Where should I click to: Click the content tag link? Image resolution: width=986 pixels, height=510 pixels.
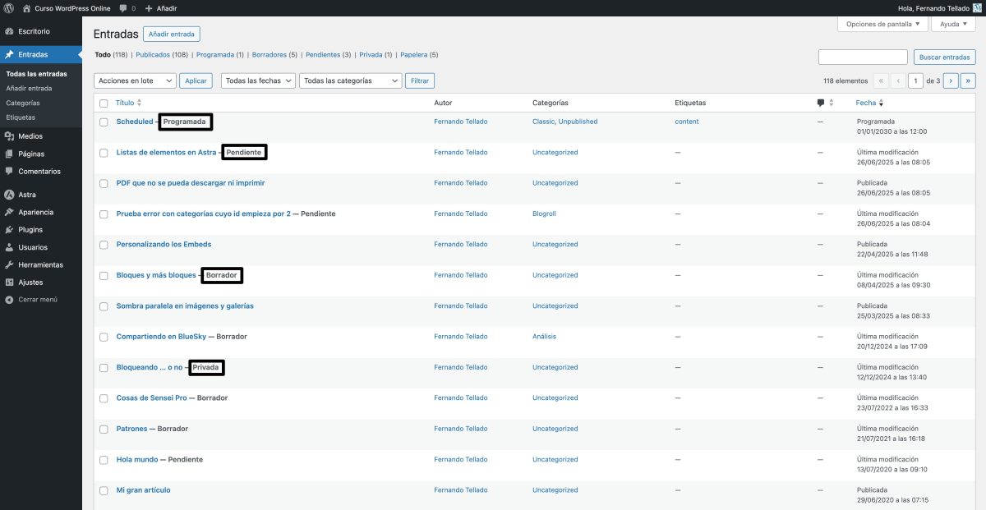point(687,122)
